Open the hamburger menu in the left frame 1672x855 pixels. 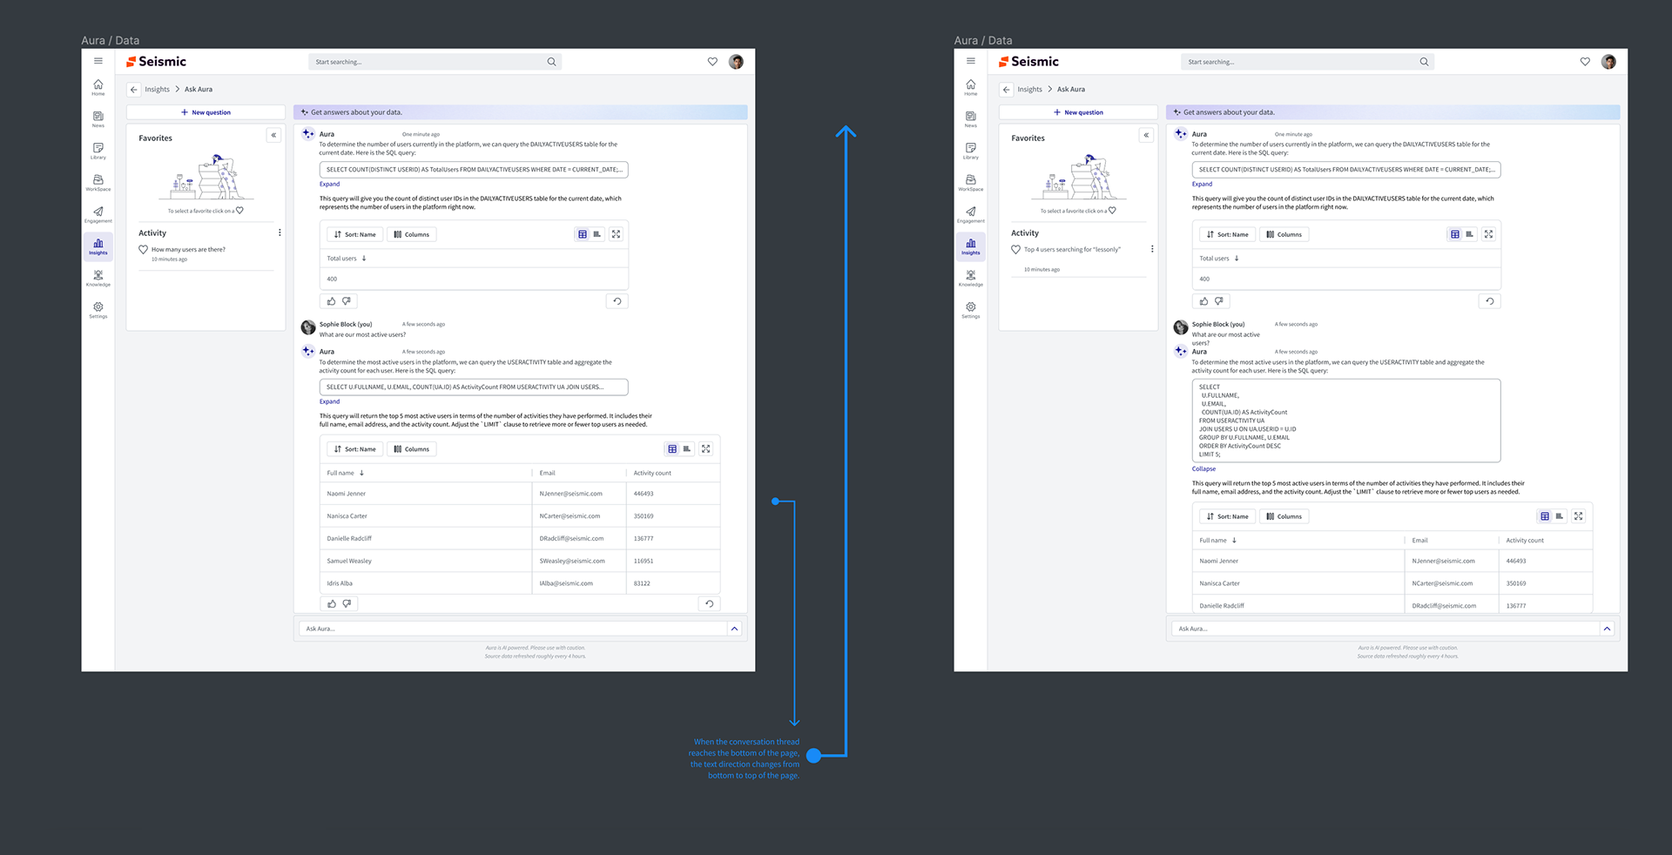98,61
